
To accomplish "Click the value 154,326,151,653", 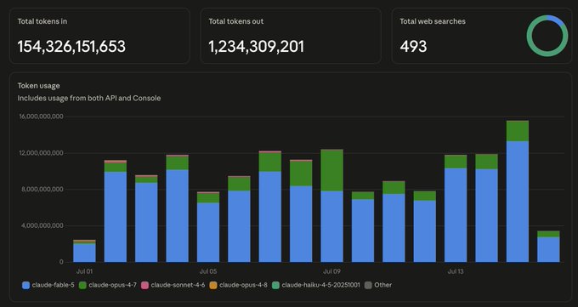I will (x=71, y=47).
